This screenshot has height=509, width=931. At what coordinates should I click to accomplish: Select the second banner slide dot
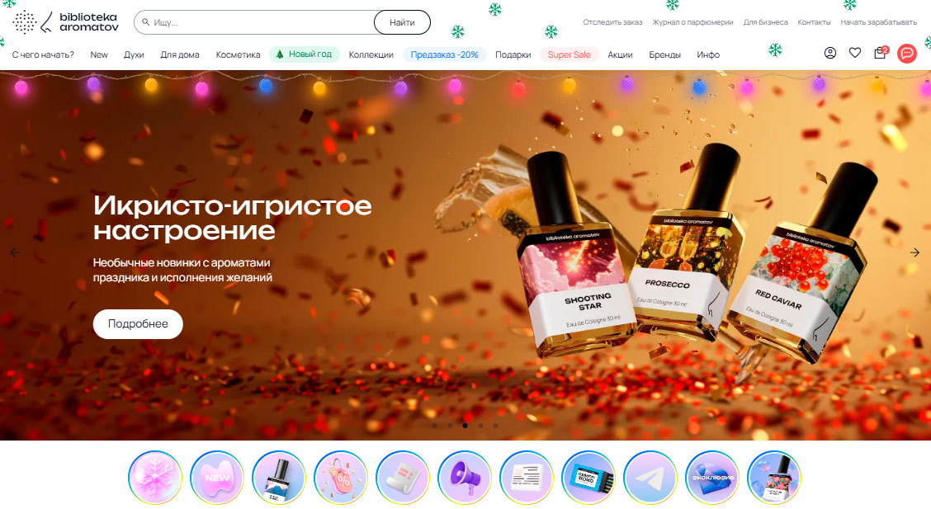coord(450,426)
